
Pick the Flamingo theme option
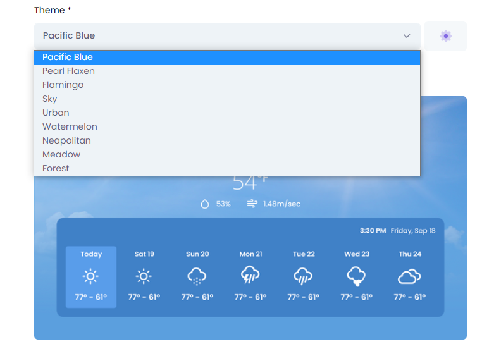(x=227, y=85)
